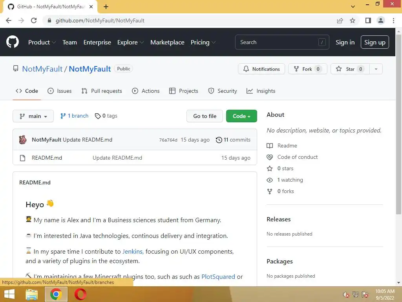
Task: Open commit hash 76a764d
Action: click(x=168, y=140)
